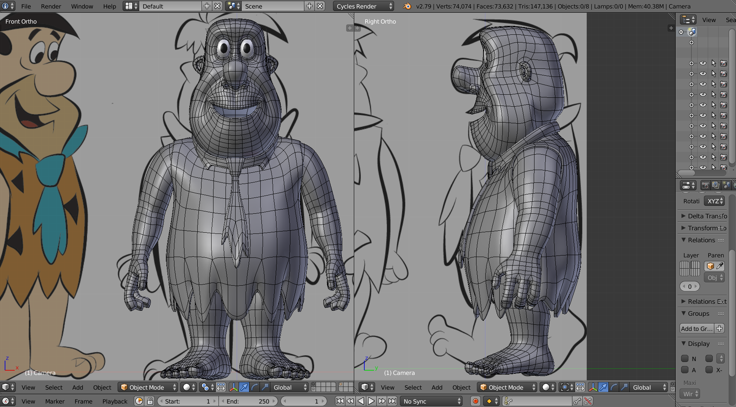Select translate manipulator in Front Ortho header

[x=244, y=387]
